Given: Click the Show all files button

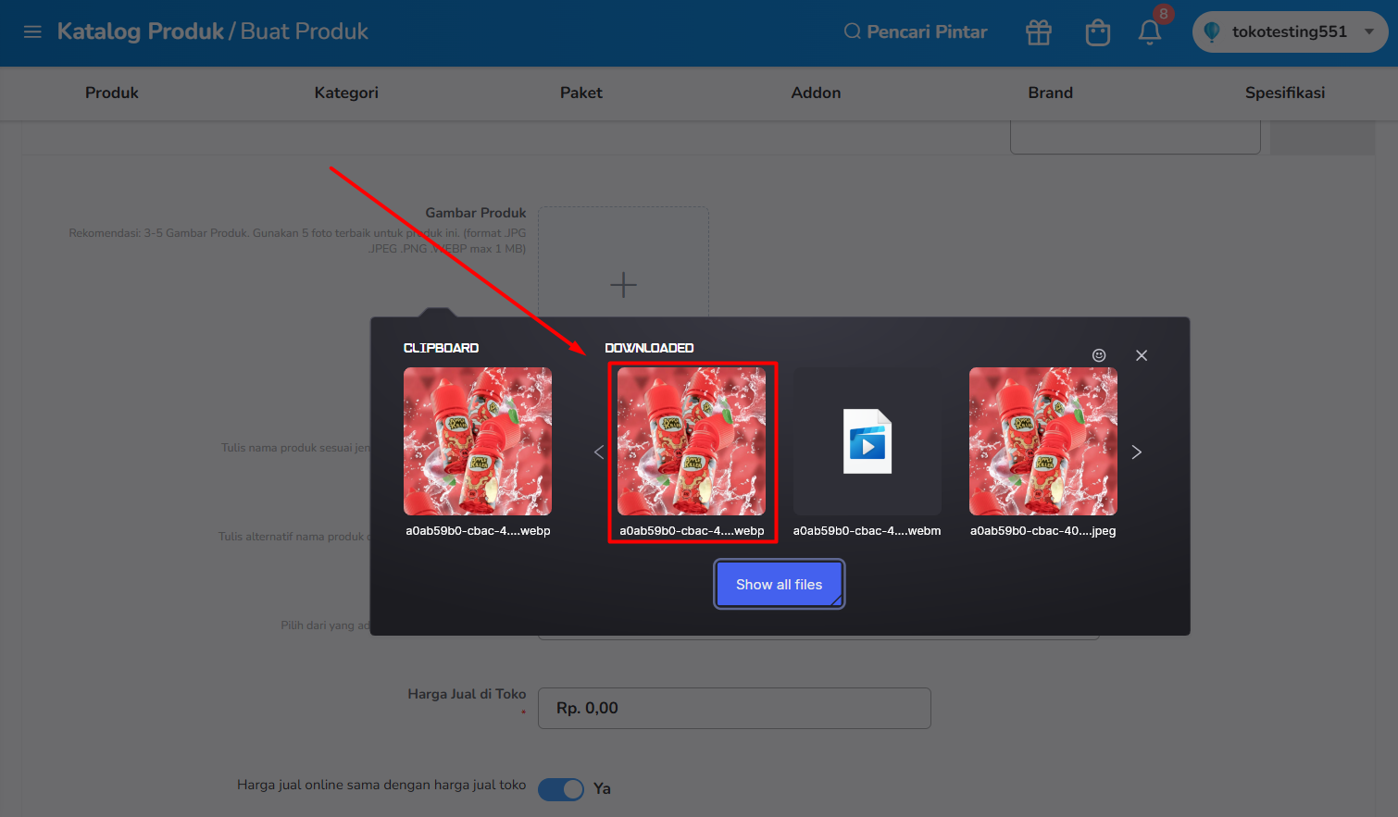Looking at the screenshot, I should (780, 585).
